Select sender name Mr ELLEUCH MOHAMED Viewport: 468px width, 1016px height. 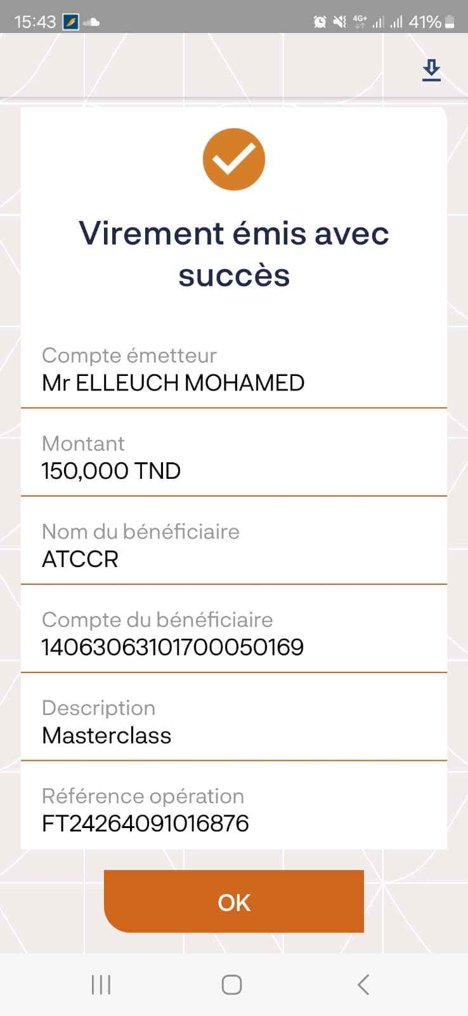pos(173,383)
